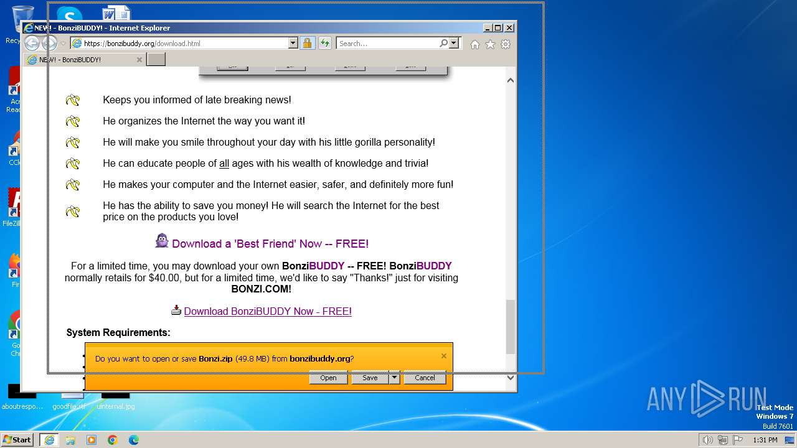Click the purple gorilla icon by Best Friend heading
The image size is (797, 448).
pyautogui.click(x=162, y=241)
